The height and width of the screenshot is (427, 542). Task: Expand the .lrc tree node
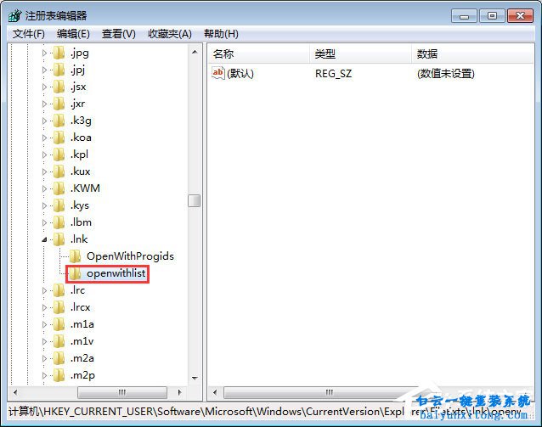coord(44,290)
